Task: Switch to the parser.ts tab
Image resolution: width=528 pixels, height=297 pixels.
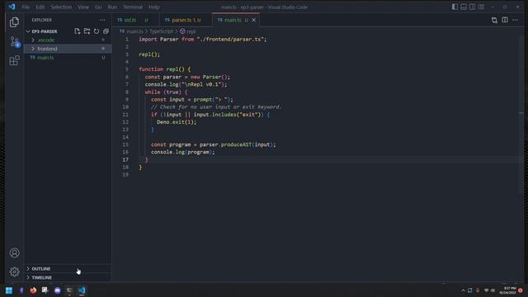Action: pyautogui.click(x=186, y=20)
